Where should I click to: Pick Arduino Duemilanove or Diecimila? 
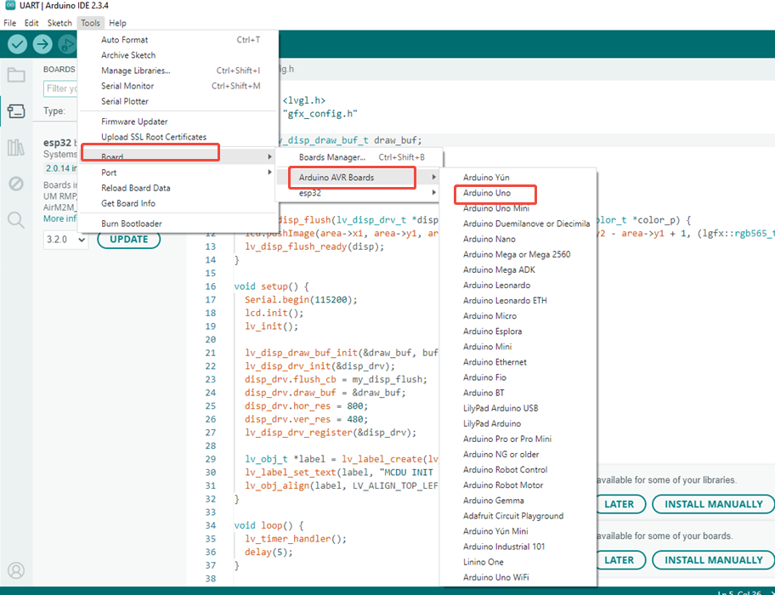(x=518, y=224)
